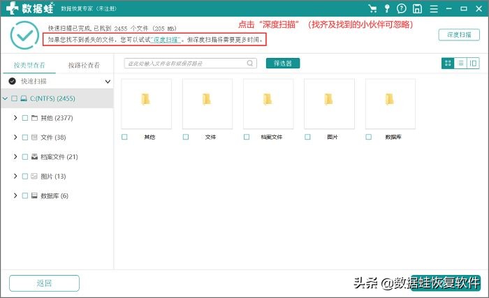
Task: Open the 档案文件 folder thumbnail
Action: [x=268, y=103]
